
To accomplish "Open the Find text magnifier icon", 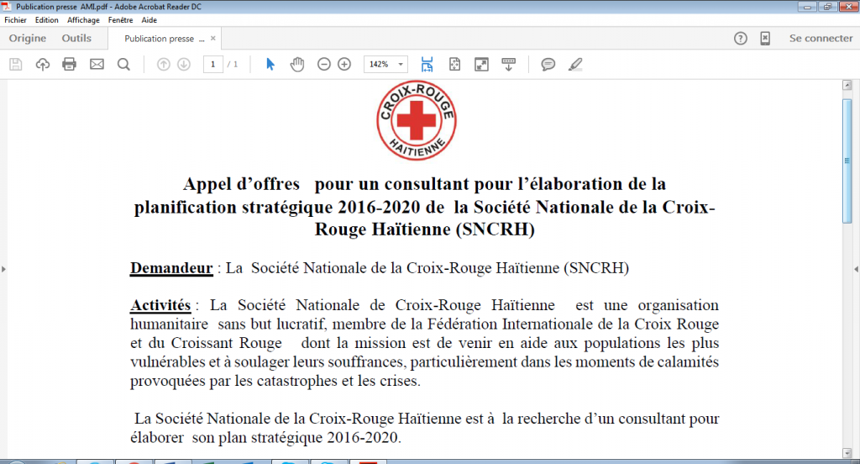I will click(124, 64).
